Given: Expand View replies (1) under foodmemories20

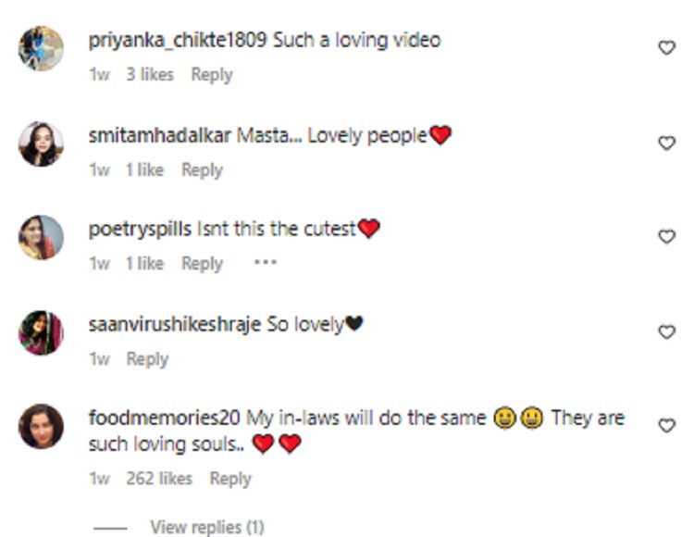Looking at the screenshot, I should coord(207,527).
